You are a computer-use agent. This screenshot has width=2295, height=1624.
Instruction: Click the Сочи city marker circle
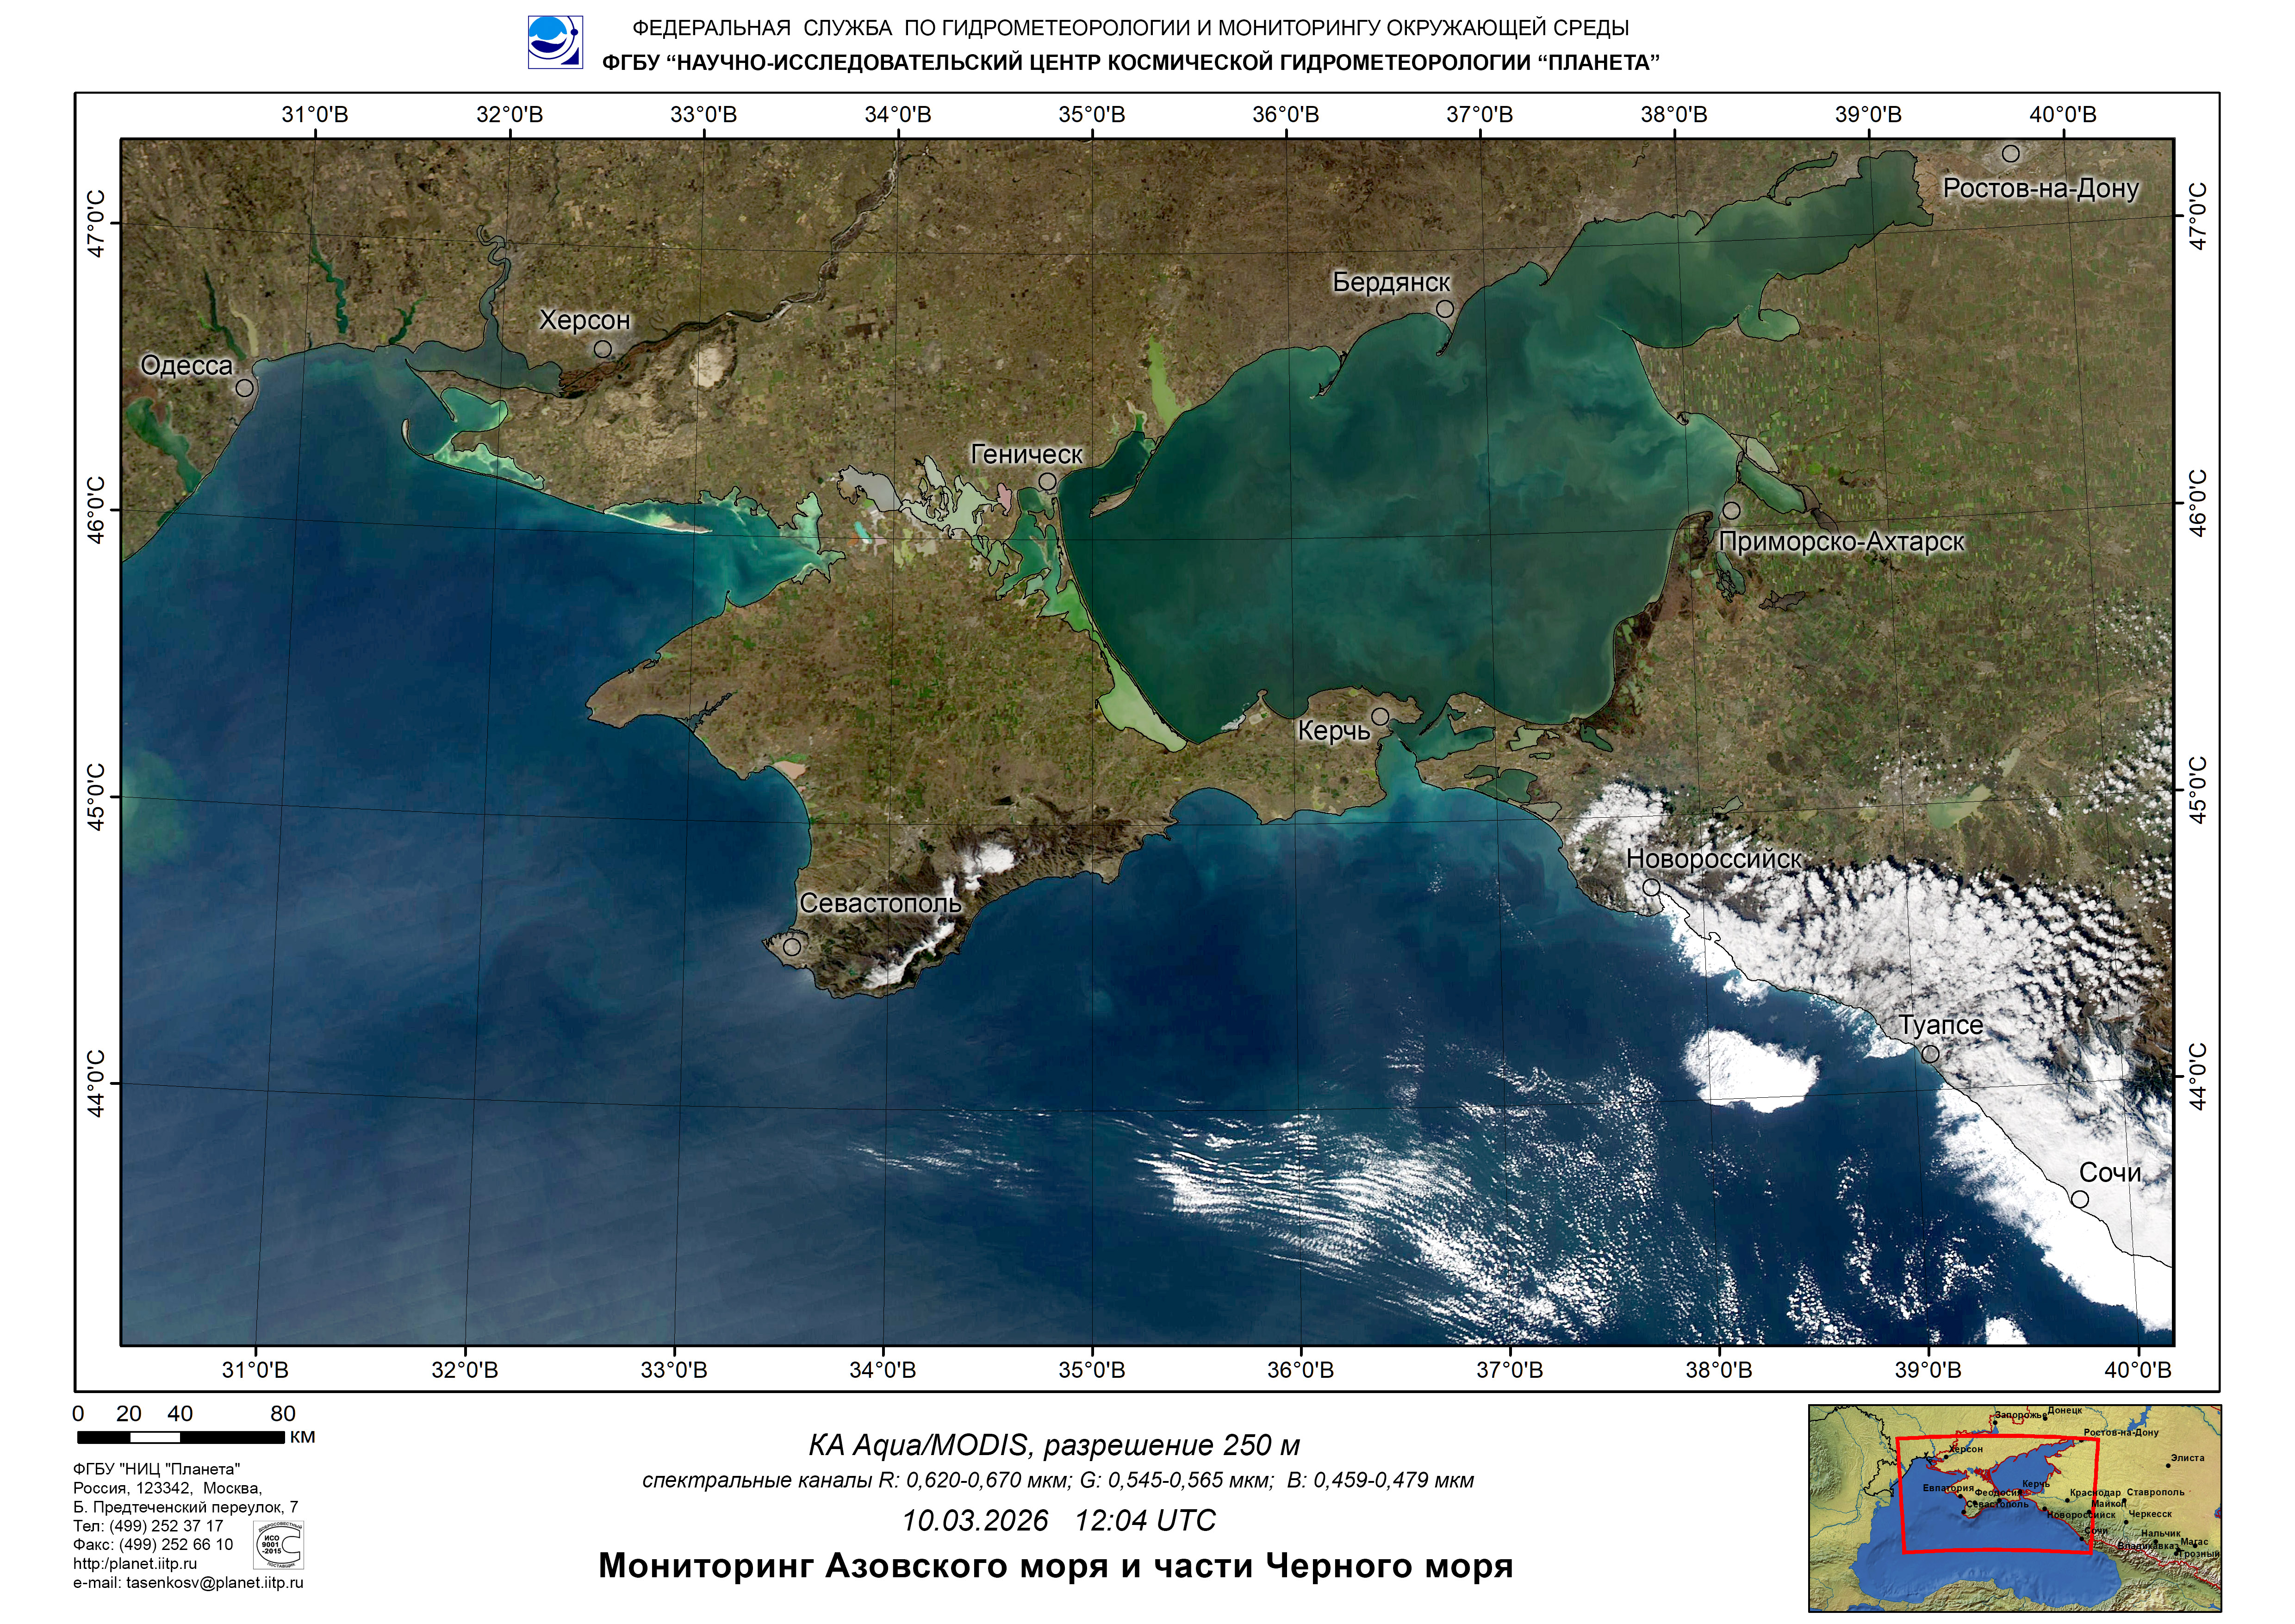coord(2080,1199)
